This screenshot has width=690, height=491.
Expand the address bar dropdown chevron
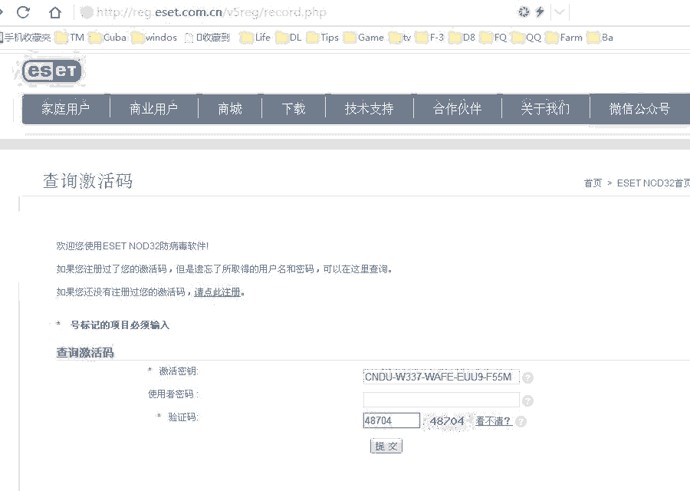[x=560, y=12]
